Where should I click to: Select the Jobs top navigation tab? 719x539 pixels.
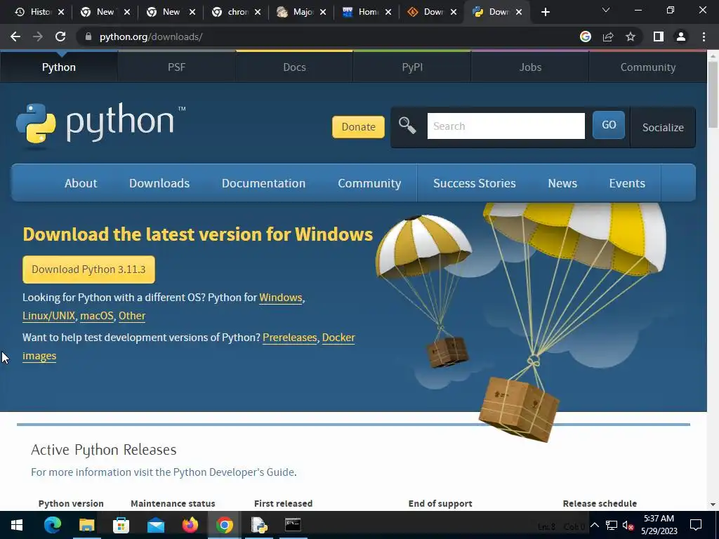click(530, 67)
